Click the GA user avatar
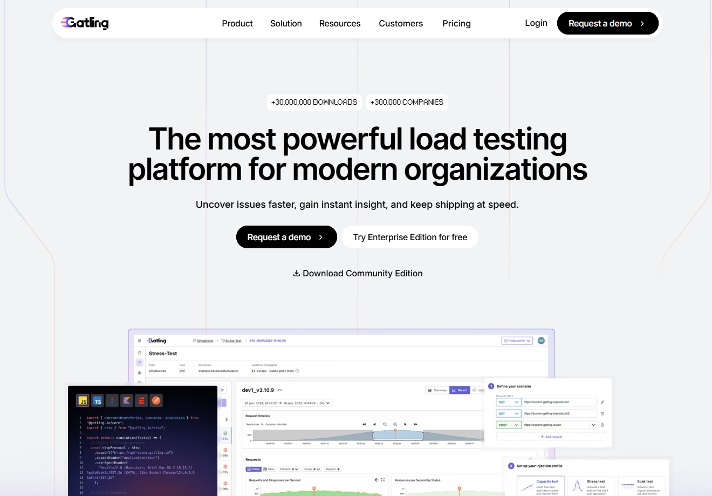 point(541,341)
